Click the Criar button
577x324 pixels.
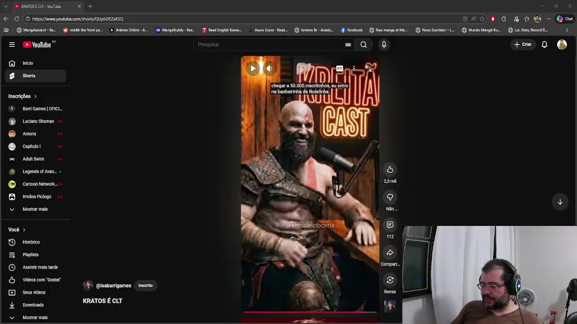coord(523,45)
